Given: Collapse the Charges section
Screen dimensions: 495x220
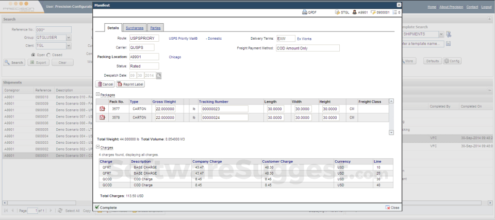Looking at the screenshot, I should click(x=97, y=147).
